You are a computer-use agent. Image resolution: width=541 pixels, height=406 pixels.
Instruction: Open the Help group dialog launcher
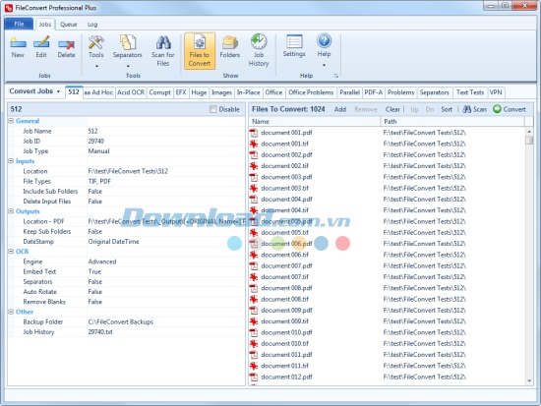(336, 76)
